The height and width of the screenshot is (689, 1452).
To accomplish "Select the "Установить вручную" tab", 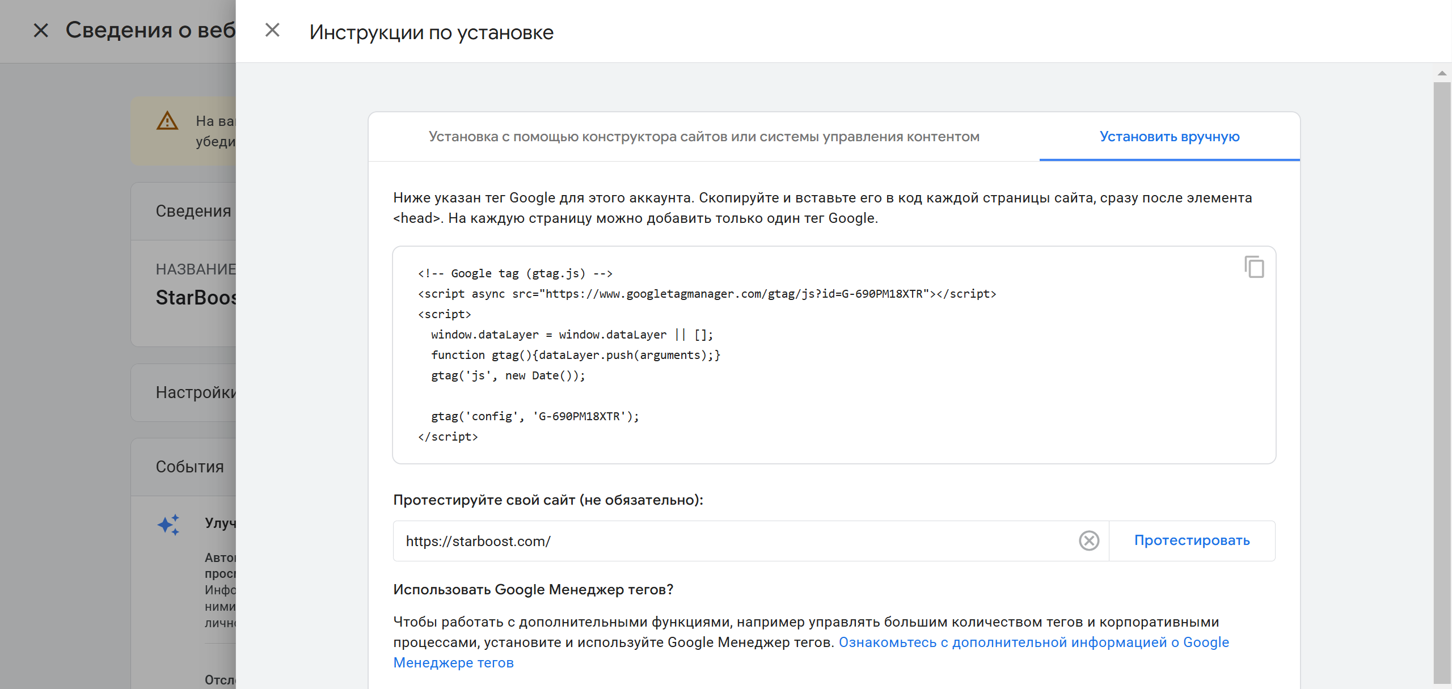I will pyautogui.click(x=1169, y=137).
